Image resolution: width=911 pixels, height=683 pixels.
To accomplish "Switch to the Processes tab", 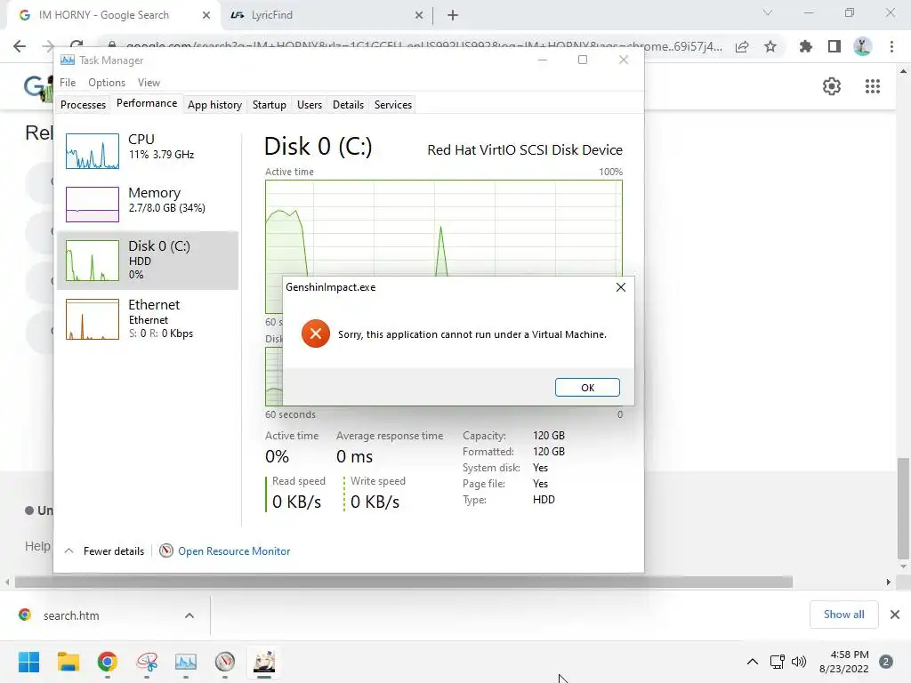I will tap(83, 105).
